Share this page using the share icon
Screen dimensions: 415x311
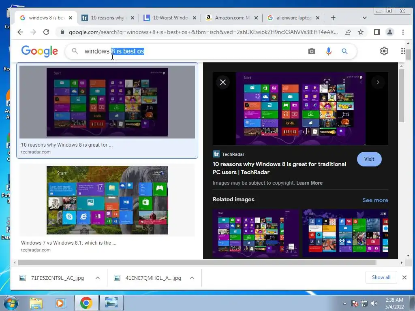(x=348, y=32)
